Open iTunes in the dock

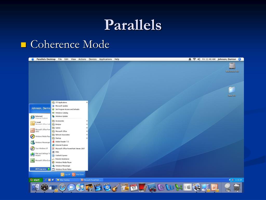pos(80,187)
